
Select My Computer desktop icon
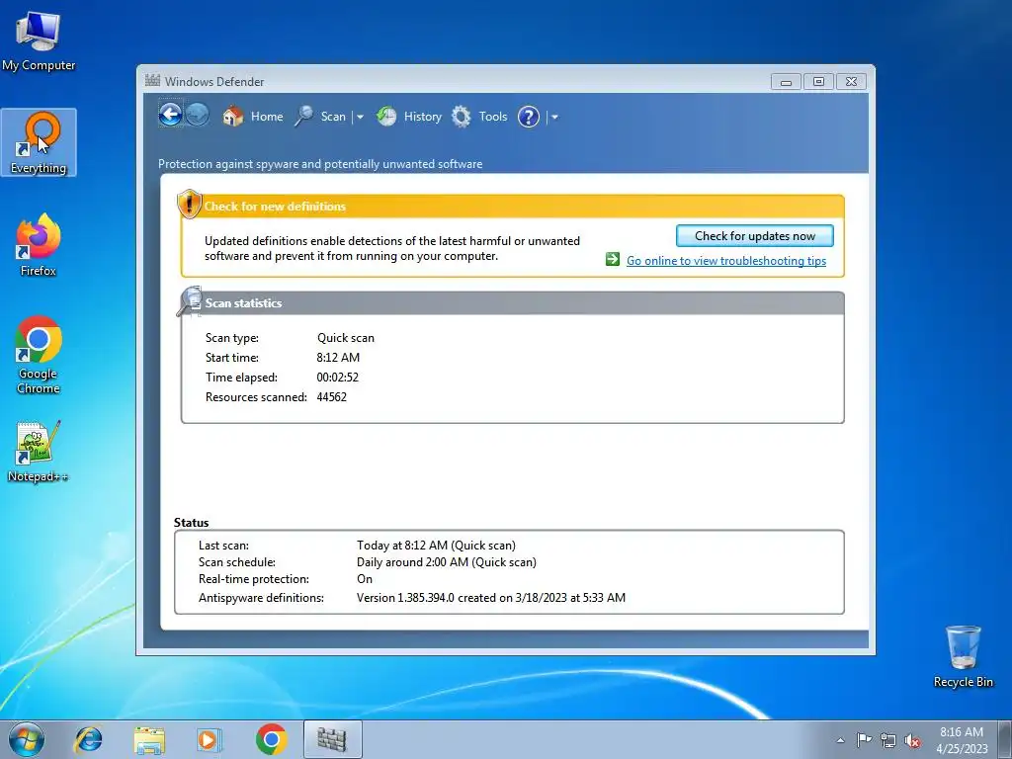39,42
